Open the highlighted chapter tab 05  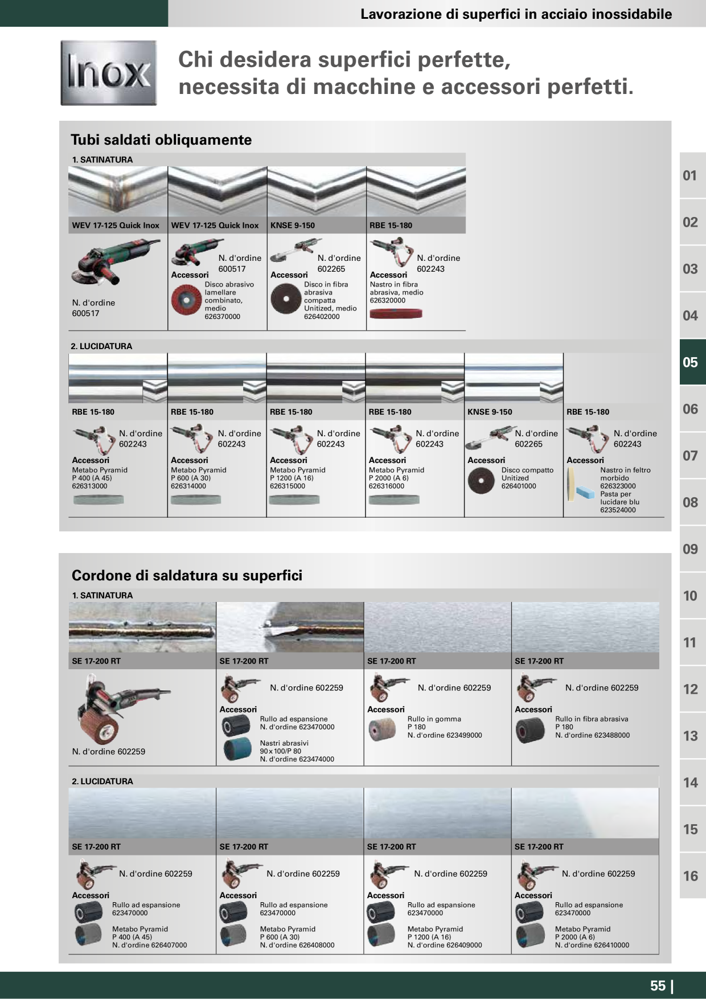692,362
